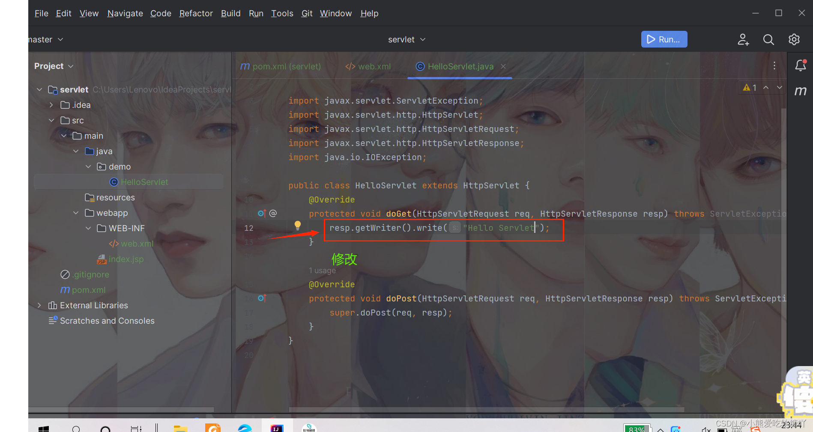Open the Help menu
The width and height of the screenshot is (813, 432).
(369, 13)
